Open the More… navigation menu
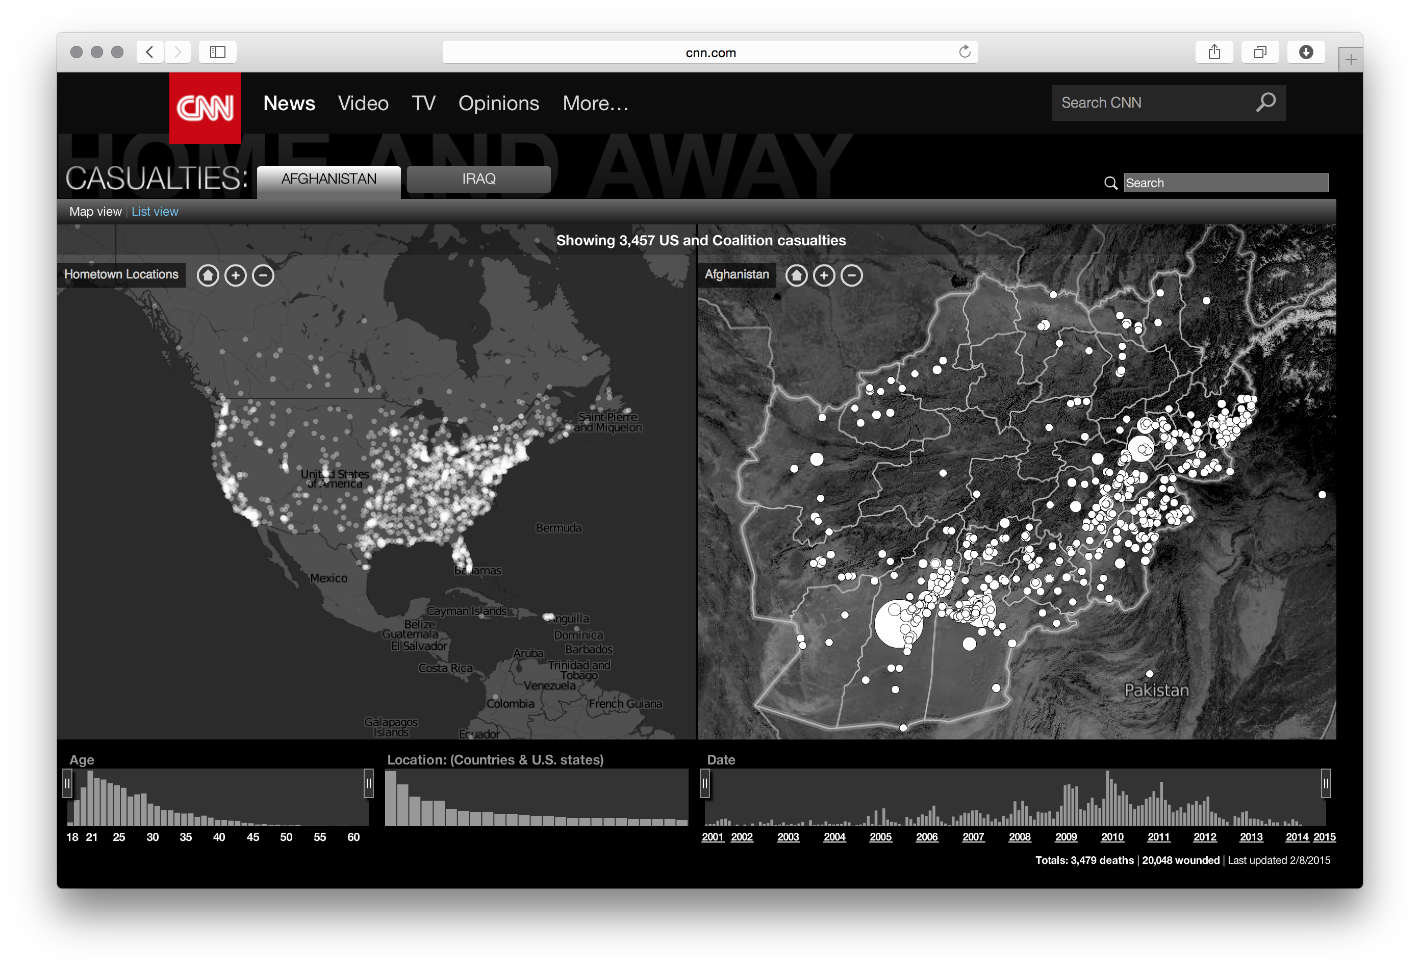1420x970 pixels. click(x=595, y=103)
